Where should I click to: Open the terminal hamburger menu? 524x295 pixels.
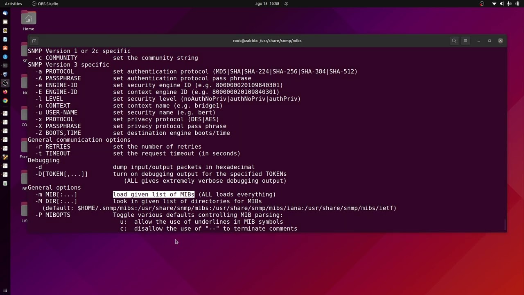point(465,41)
